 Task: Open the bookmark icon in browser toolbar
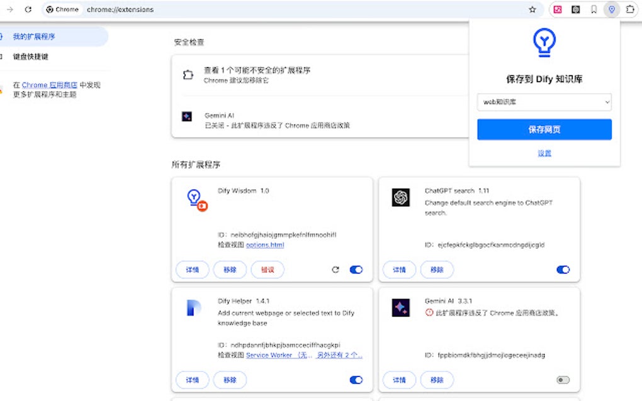coord(592,9)
